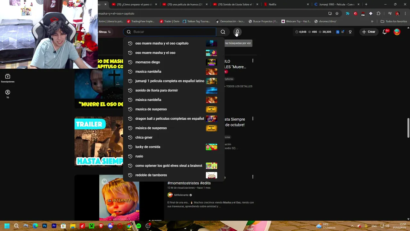Open the Chrome three-dot menu
The image size is (410, 231).
tap(405, 13)
